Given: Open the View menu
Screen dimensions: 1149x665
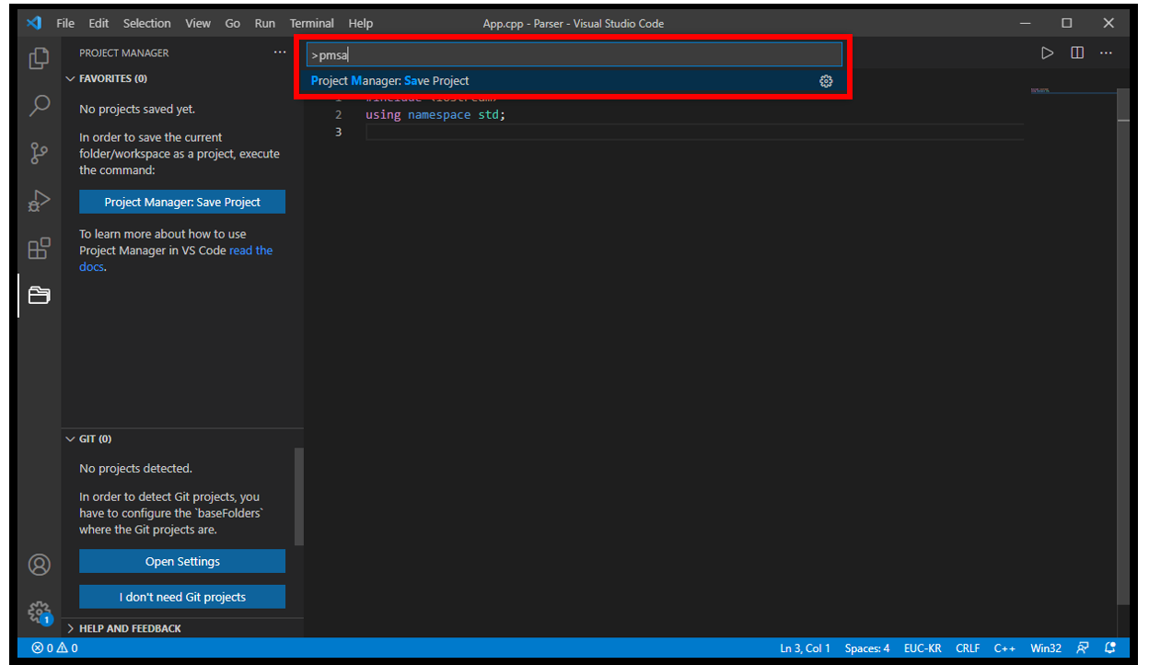Looking at the screenshot, I should click(x=197, y=23).
